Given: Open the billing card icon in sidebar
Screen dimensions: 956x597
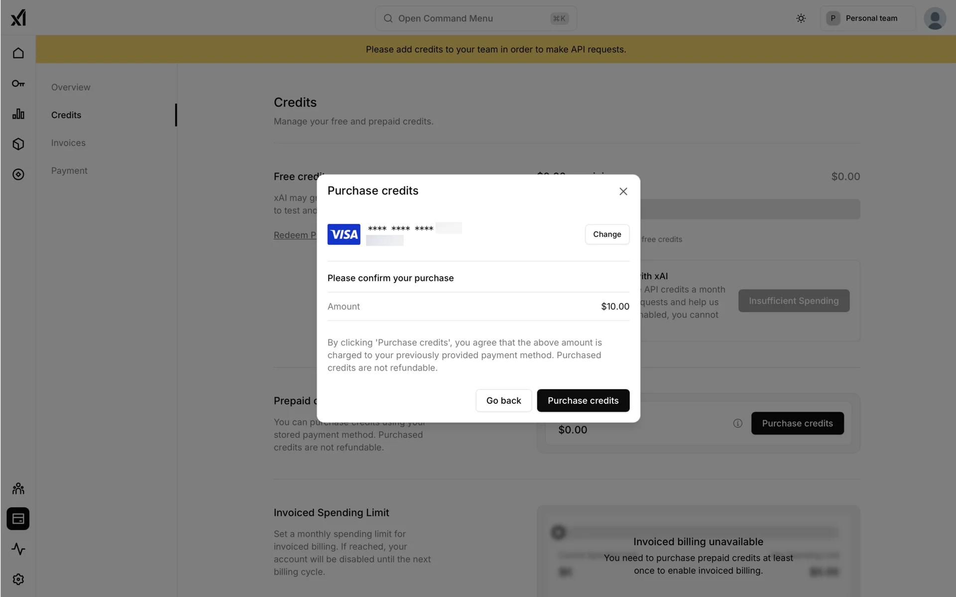Looking at the screenshot, I should click(x=18, y=519).
